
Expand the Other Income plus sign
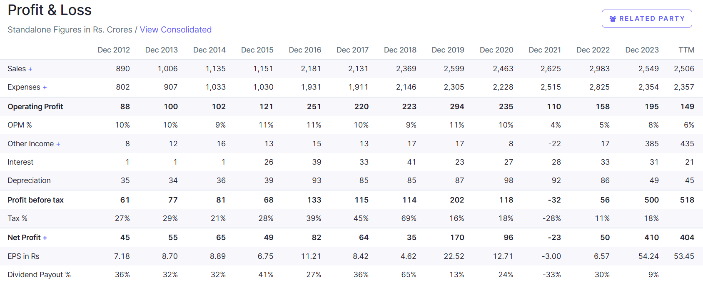58,144
